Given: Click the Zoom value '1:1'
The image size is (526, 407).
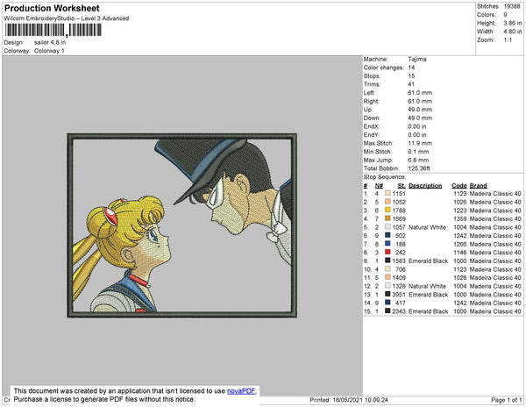Looking at the screenshot, I should (x=508, y=40).
